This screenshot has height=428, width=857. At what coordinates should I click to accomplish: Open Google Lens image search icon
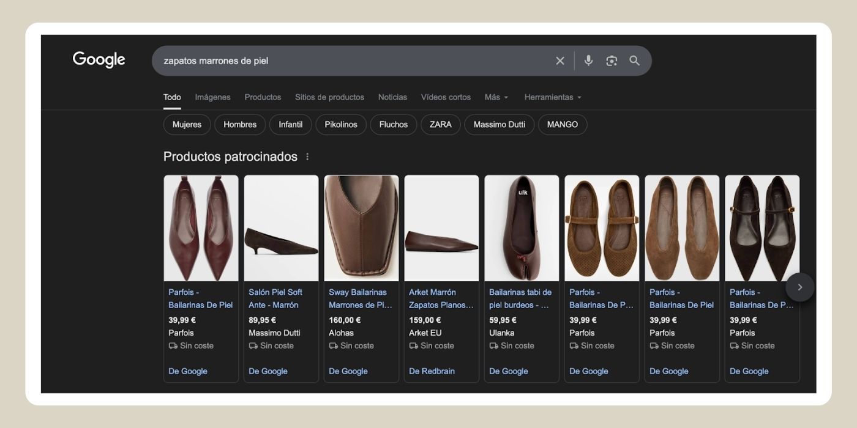tap(612, 61)
